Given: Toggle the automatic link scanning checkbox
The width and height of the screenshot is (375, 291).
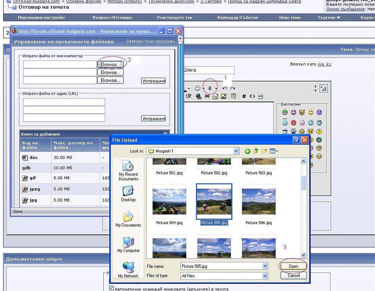Looking at the screenshot, I should point(112,288).
